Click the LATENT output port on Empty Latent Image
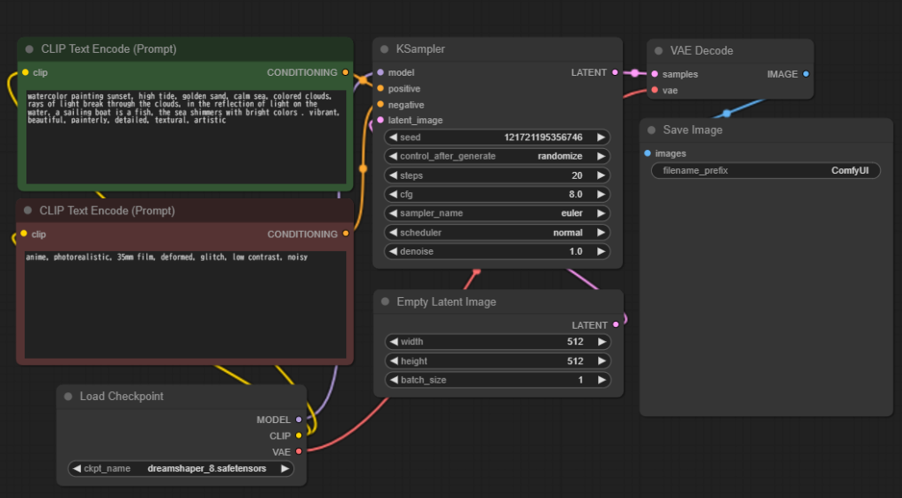902x498 pixels. (615, 325)
